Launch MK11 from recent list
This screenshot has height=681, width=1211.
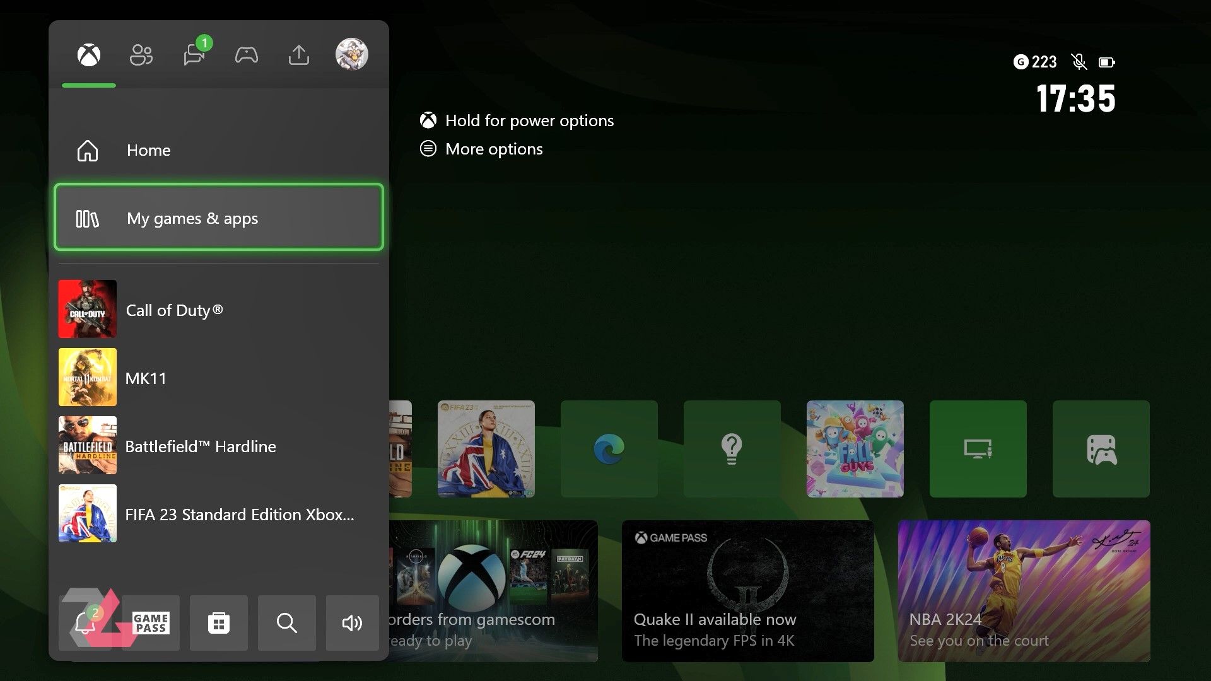click(218, 378)
